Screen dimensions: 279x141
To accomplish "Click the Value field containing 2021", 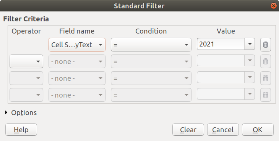I will (221, 44).
